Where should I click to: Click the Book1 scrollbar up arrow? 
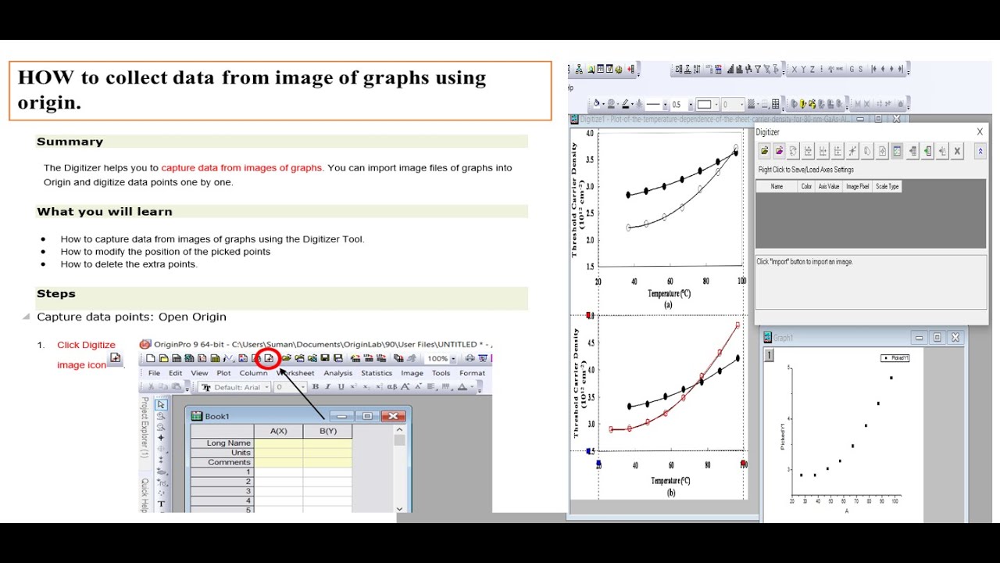[399, 430]
